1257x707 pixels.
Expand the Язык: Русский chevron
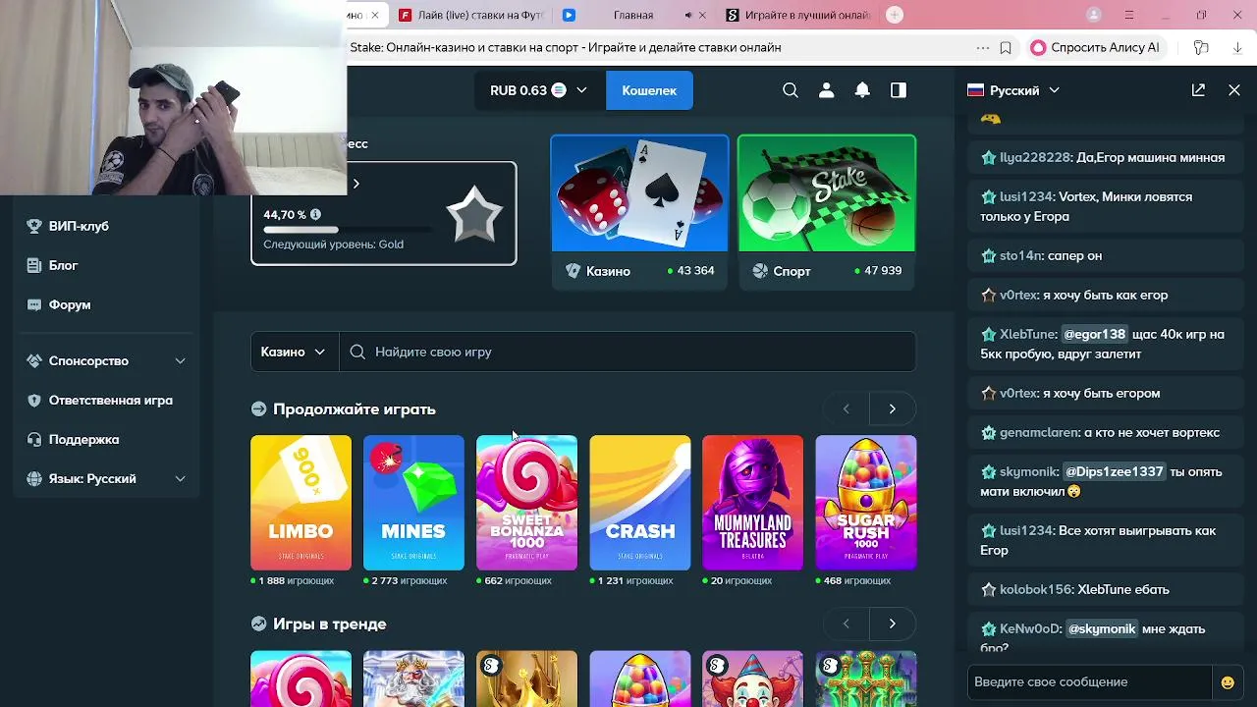tap(180, 478)
